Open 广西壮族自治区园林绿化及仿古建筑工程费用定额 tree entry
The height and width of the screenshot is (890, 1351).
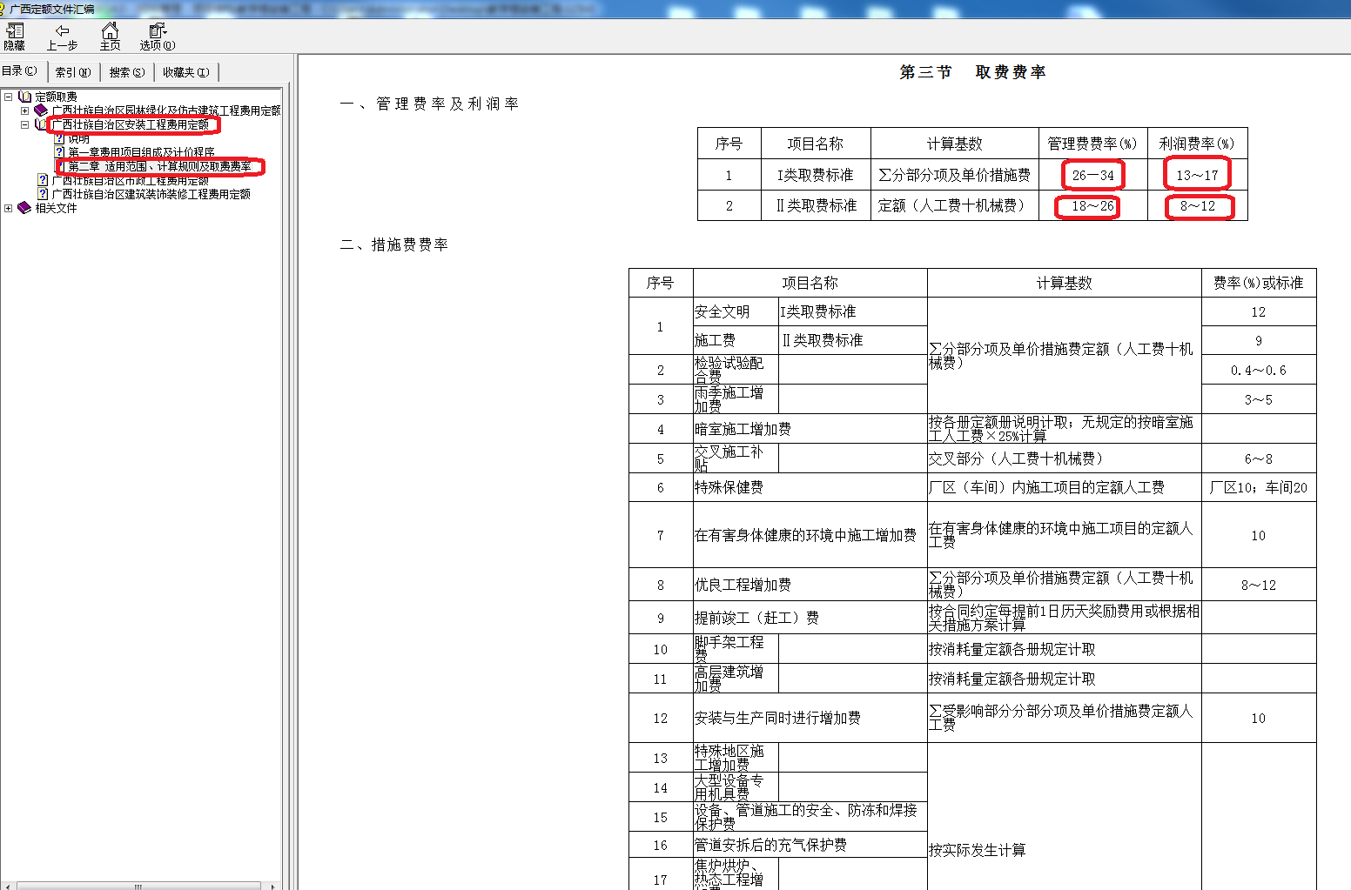(x=166, y=110)
